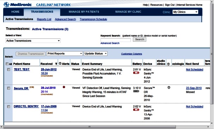Click the Event Summary column header
This screenshot has width=214, height=129.
click(92, 64)
